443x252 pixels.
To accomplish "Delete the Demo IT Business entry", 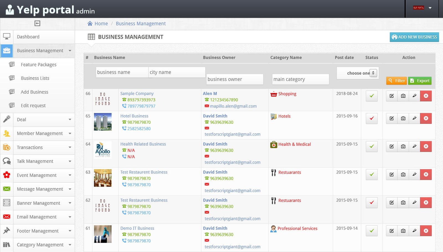I will [426, 231].
